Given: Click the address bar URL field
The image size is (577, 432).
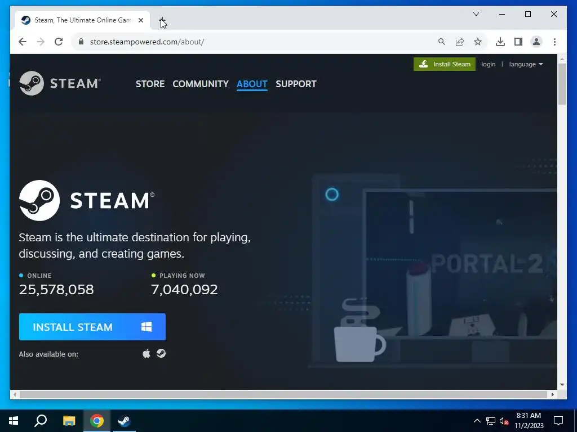Looking at the screenshot, I should point(258,42).
